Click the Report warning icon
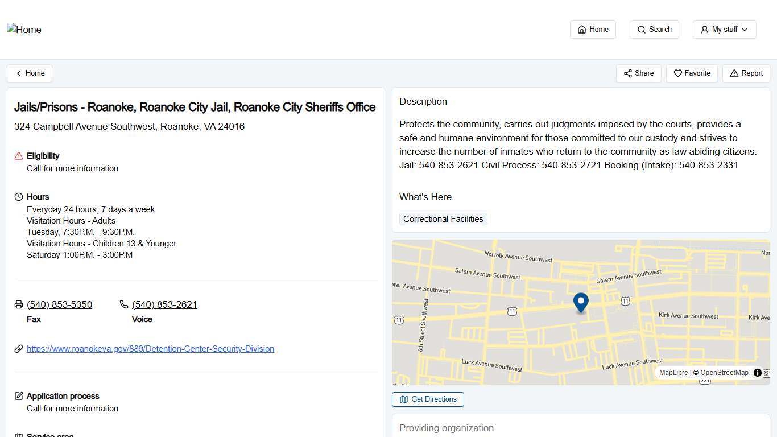The image size is (777, 437). [734, 73]
